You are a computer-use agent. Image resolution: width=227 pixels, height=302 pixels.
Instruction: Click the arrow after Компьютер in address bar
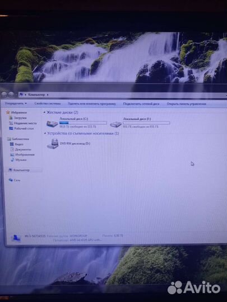point(48,95)
